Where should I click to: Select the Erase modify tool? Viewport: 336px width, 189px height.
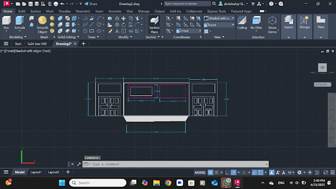(110, 31)
